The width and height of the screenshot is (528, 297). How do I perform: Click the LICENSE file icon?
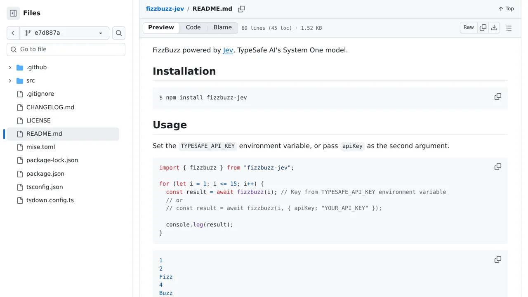click(20, 120)
